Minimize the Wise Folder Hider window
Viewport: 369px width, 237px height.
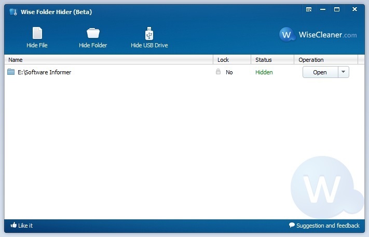[323, 9]
